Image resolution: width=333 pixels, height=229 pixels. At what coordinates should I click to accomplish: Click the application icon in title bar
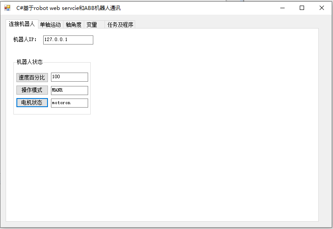[7, 8]
